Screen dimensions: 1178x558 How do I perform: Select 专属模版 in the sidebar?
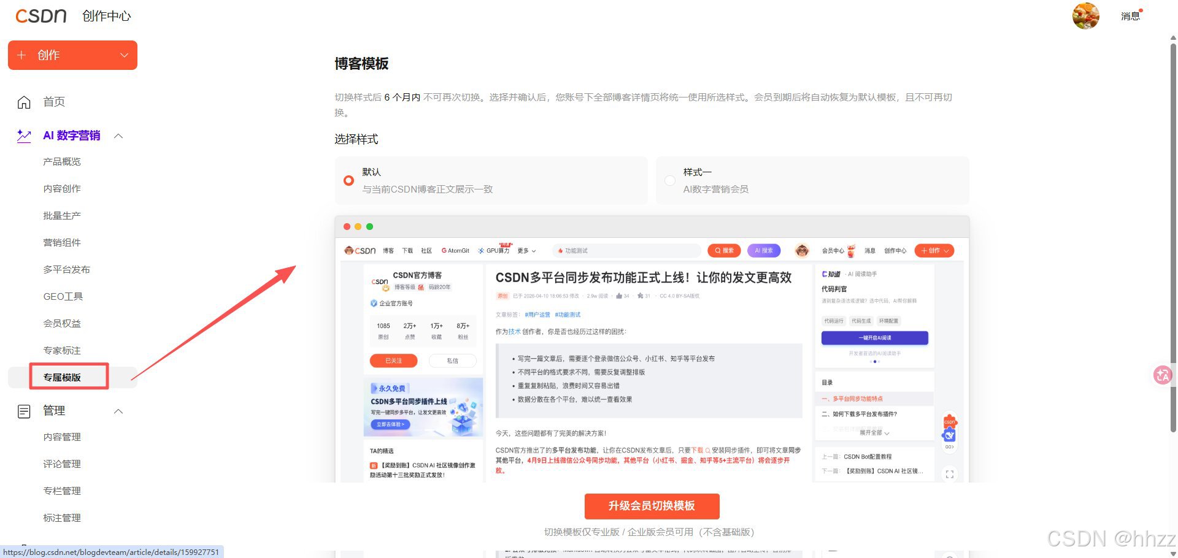pyautogui.click(x=62, y=378)
